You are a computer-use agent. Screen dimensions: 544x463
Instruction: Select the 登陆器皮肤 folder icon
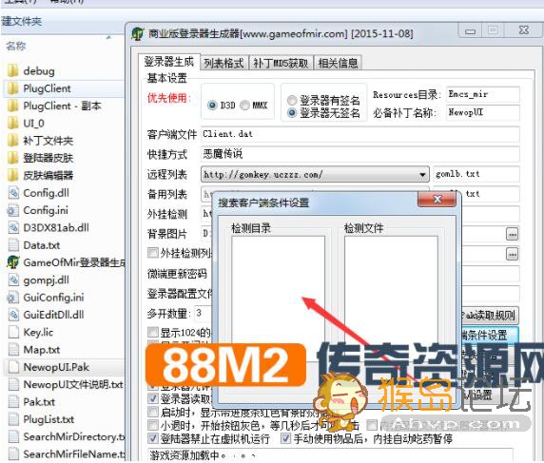12,158
